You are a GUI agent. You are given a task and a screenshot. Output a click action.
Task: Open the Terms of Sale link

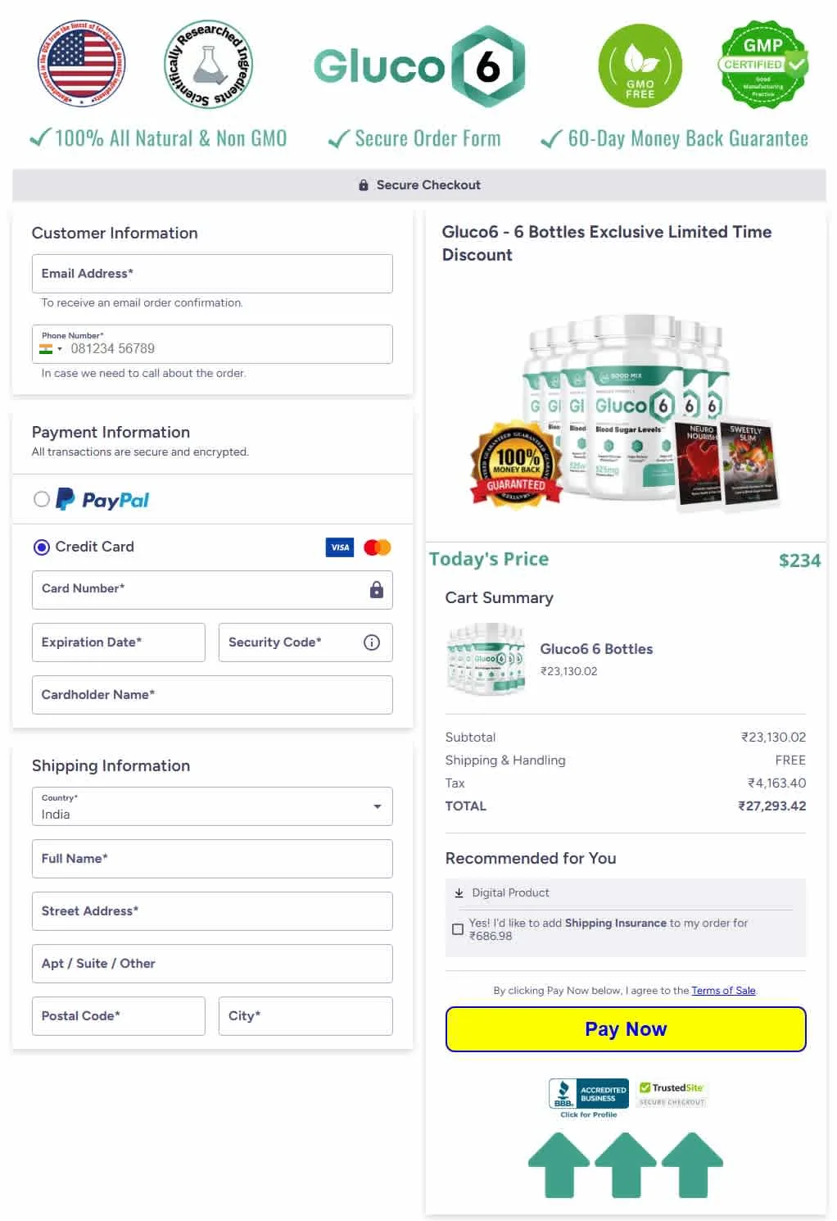[x=722, y=990]
